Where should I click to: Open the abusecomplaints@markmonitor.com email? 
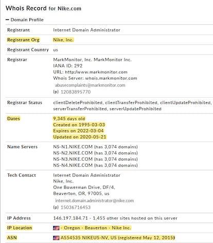click(90, 85)
